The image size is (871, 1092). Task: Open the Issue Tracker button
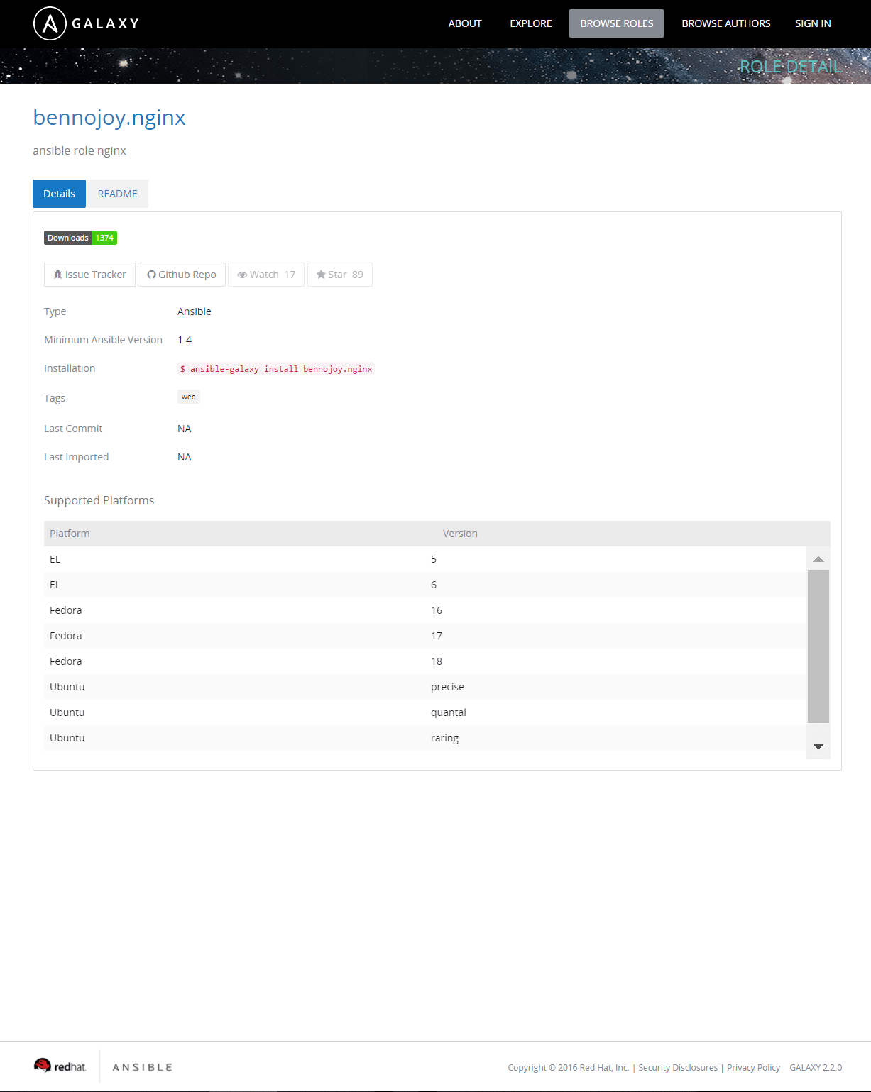coord(89,275)
